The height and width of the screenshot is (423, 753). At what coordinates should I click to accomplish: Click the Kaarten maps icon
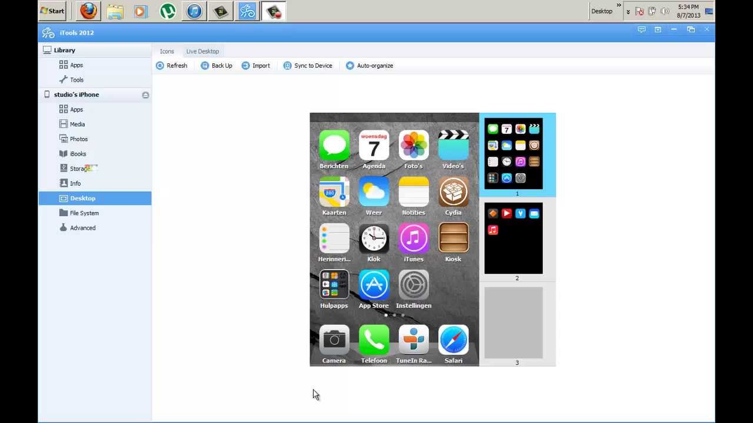(x=334, y=192)
